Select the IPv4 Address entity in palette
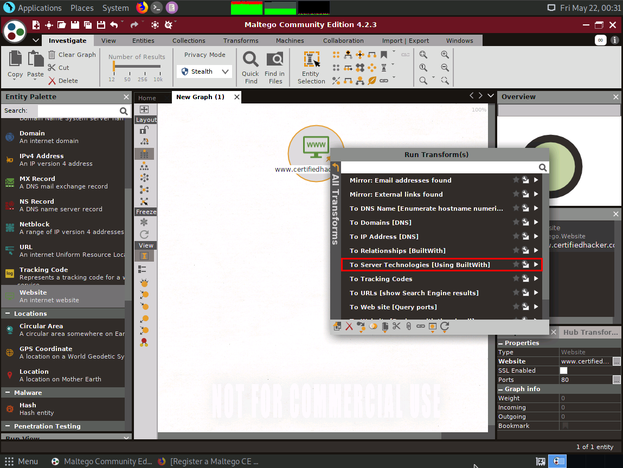Viewport: 623px width, 468px height. [63, 160]
